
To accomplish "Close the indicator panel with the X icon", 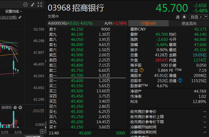I will click(20, 108).
